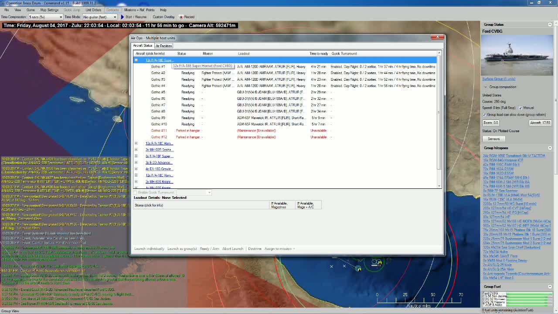Click Launch as group(s)
The image size is (558, 314).
pos(182,249)
